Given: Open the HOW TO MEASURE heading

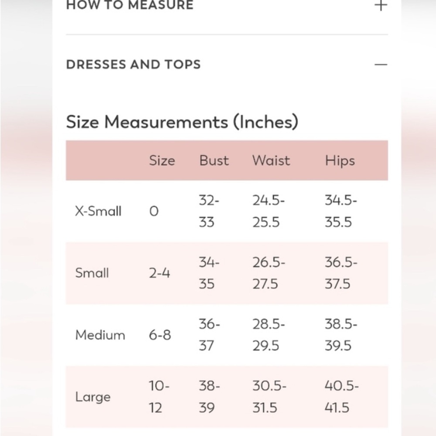Looking at the screenshot, I should [129, 5].
